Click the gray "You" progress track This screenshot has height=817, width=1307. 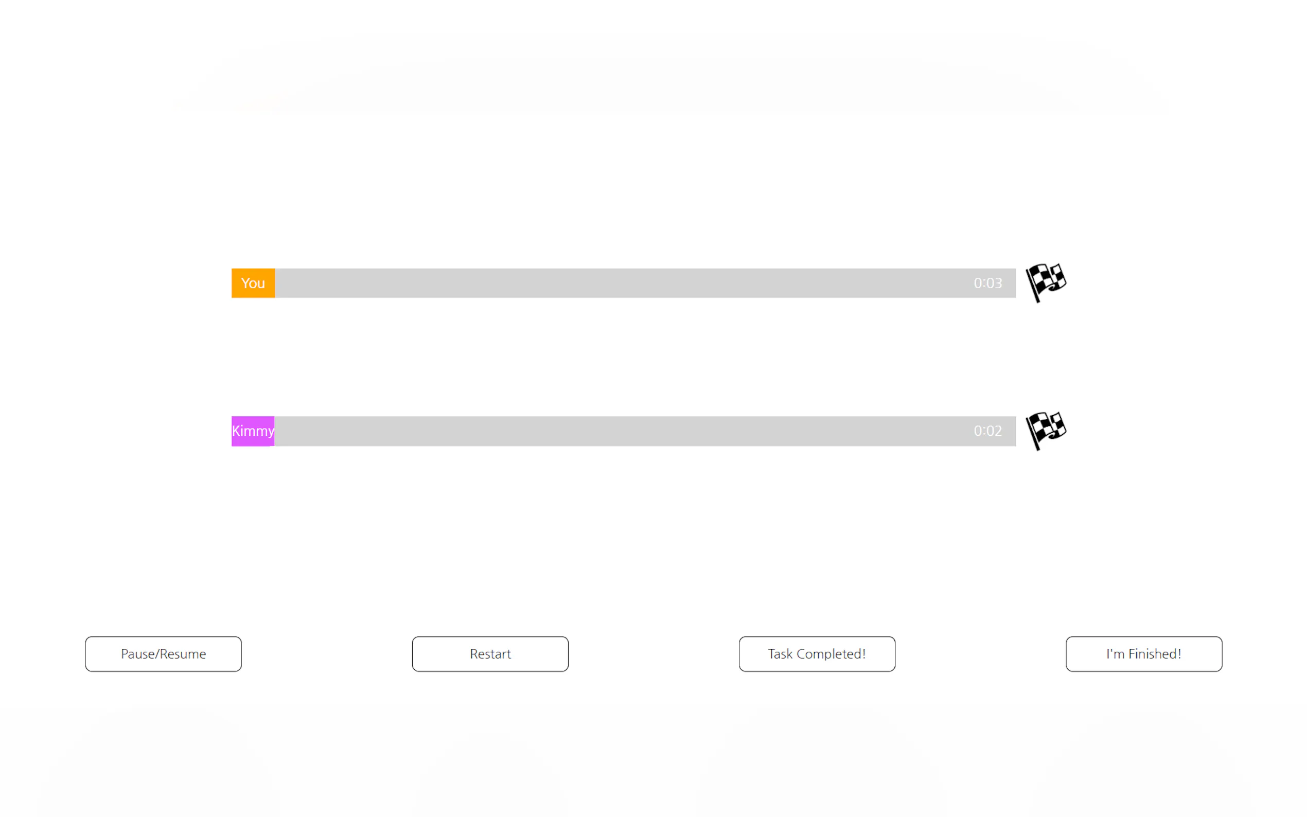pyautogui.click(x=622, y=283)
